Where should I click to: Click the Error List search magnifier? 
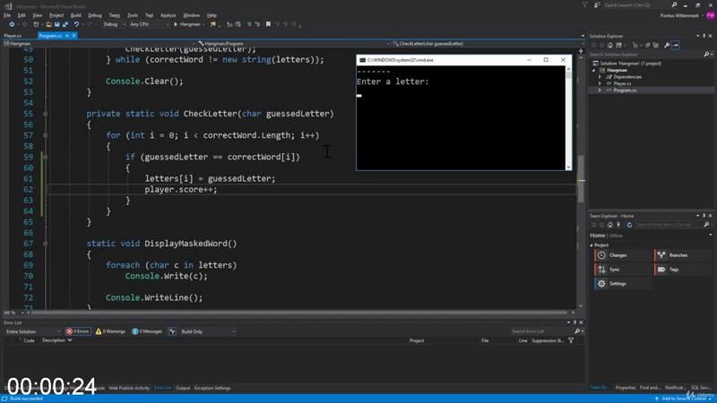[x=577, y=331]
